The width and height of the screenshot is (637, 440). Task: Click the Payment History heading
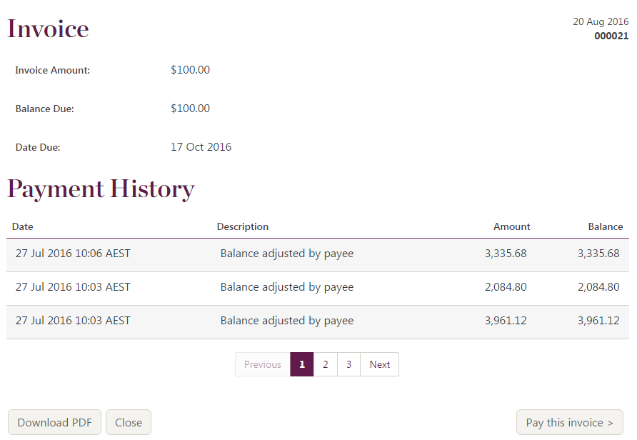(x=100, y=189)
